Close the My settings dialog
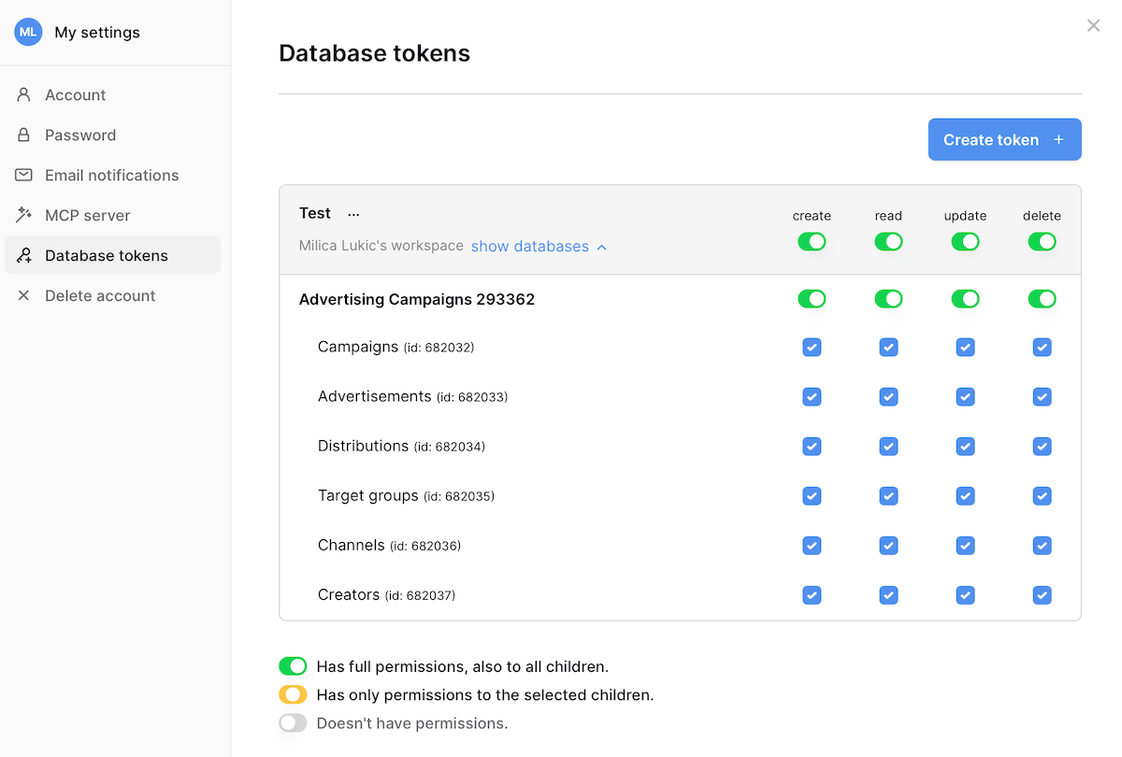Viewport: 1122px width, 757px height. 1093,25
